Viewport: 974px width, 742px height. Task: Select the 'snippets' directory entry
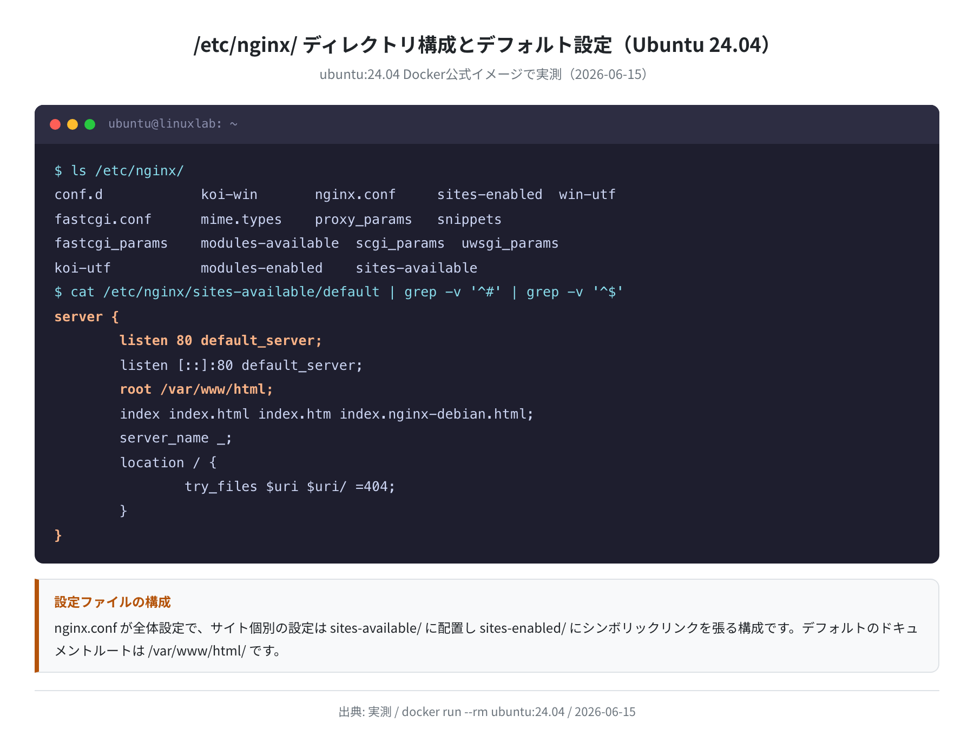pyautogui.click(x=469, y=220)
